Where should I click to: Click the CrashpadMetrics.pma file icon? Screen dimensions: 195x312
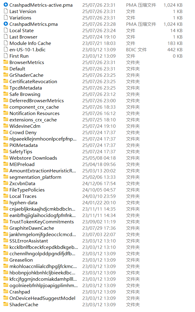pos(5,24)
